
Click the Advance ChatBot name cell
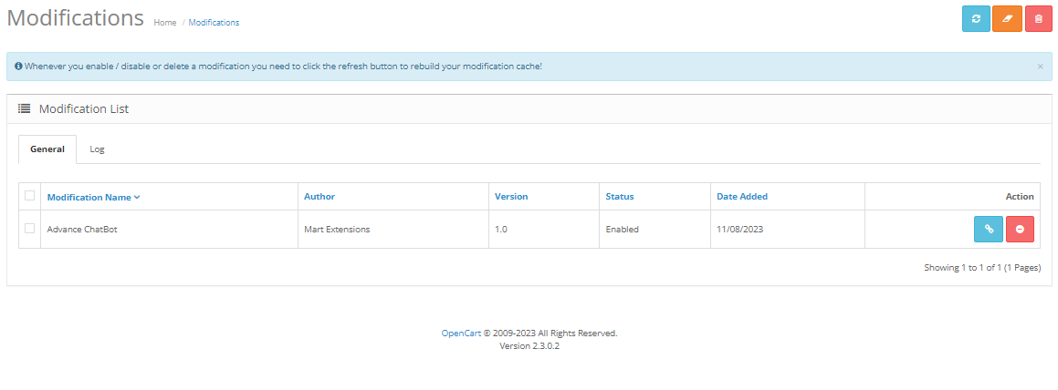click(x=170, y=229)
